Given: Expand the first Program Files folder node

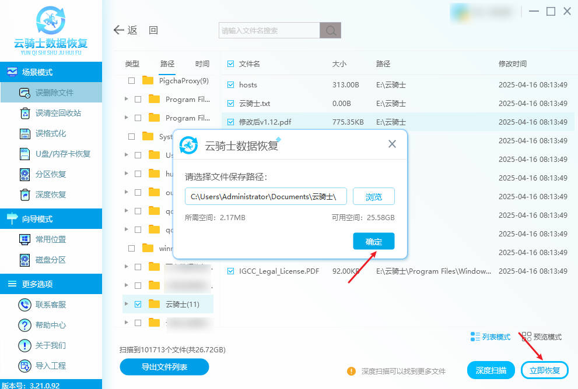Looking at the screenshot, I should 127,100.
